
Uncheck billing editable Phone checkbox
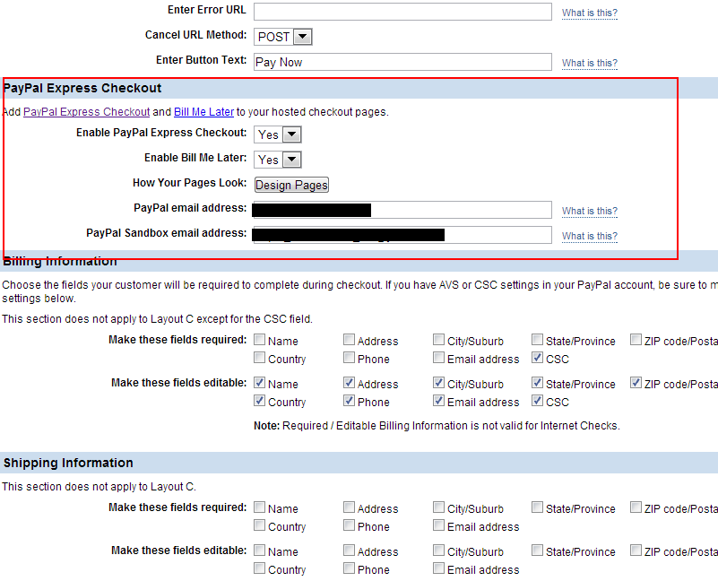tap(349, 401)
